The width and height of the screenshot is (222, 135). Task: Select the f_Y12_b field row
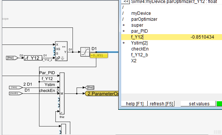click(171, 55)
